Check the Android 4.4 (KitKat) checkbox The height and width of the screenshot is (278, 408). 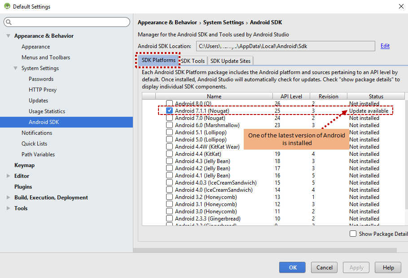tap(169, 154)
